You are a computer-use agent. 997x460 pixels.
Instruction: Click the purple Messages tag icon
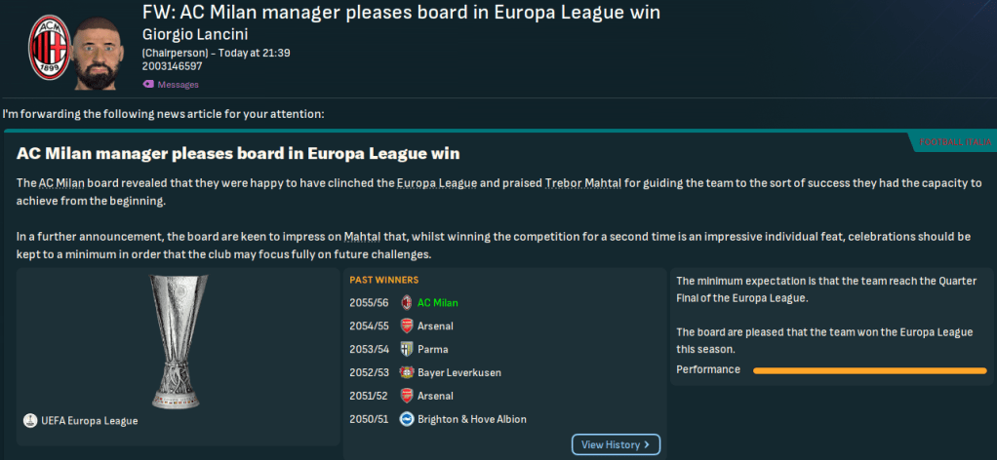[x=148, y=85]
